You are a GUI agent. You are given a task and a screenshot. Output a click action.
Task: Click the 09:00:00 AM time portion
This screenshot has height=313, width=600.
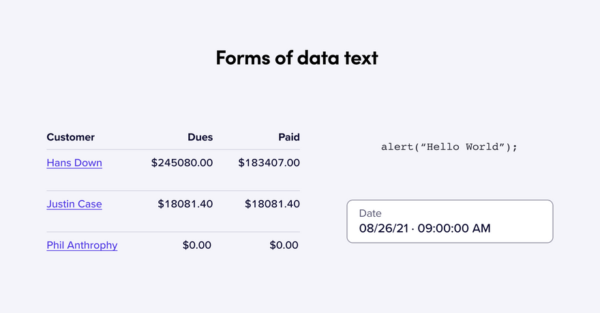pos(454,228)
